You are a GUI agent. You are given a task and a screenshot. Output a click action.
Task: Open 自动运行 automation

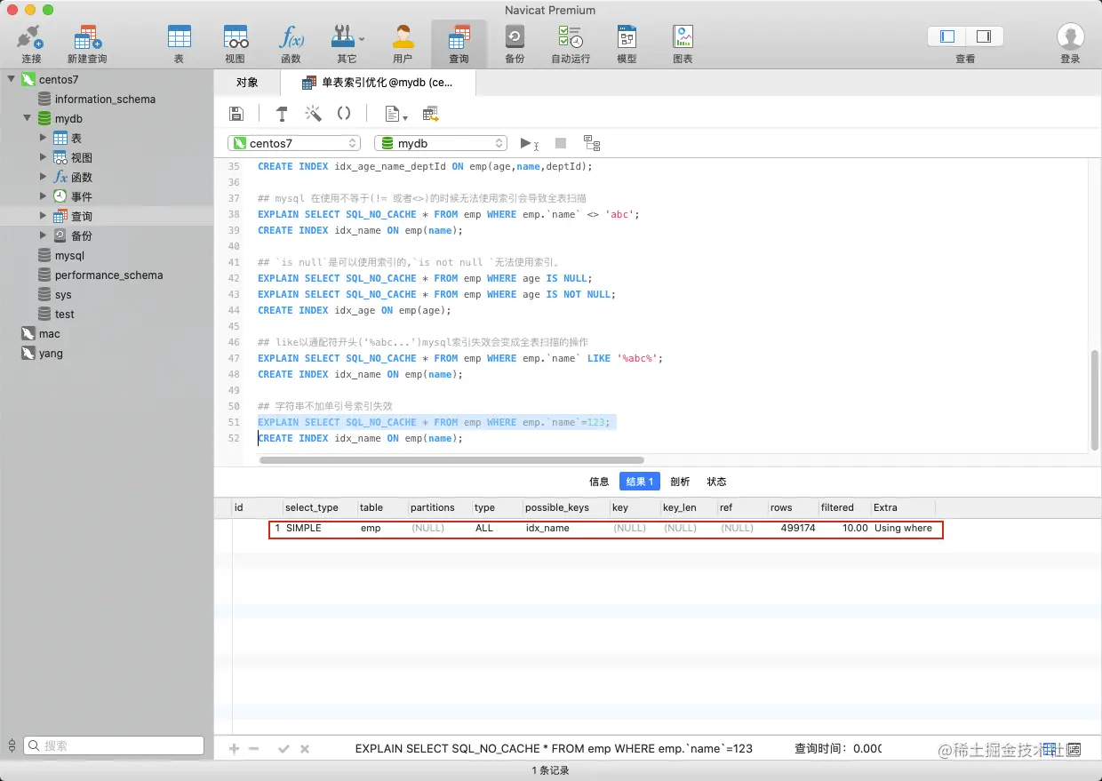click(x=570, y=44)
